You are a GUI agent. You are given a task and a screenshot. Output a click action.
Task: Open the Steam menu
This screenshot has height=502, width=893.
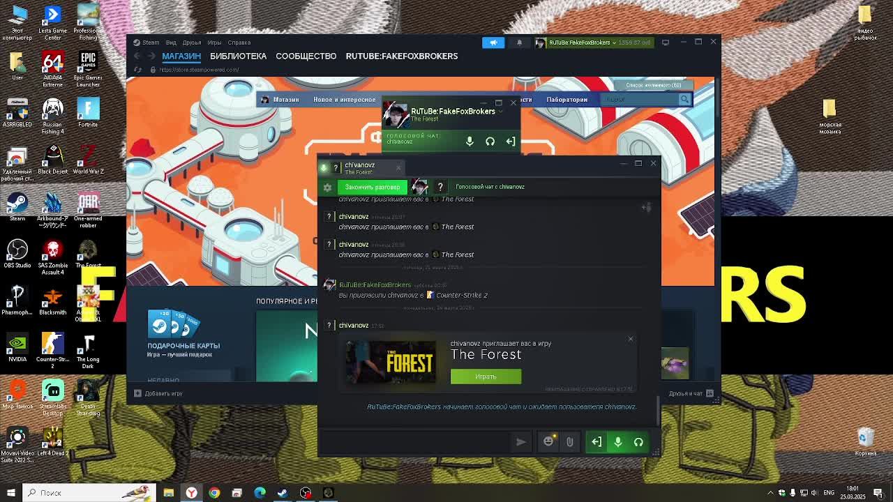[x=147, y=43]
